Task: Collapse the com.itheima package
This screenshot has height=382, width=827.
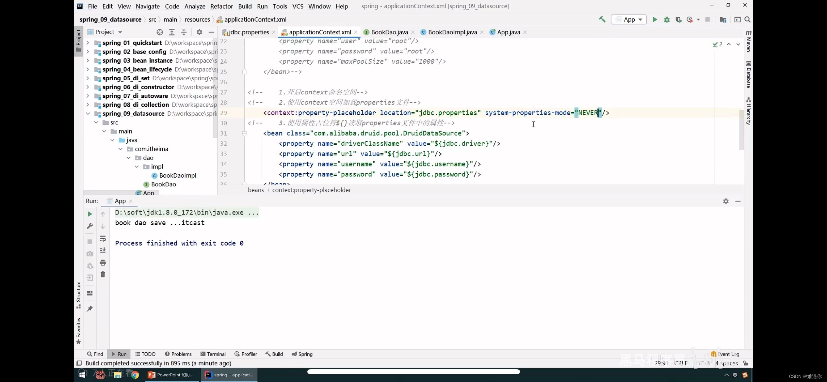Action: (121, 149)
